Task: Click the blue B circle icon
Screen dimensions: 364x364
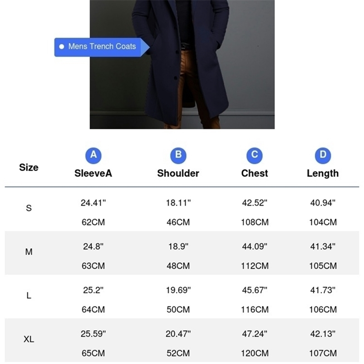Action: (x=178, y=155)
